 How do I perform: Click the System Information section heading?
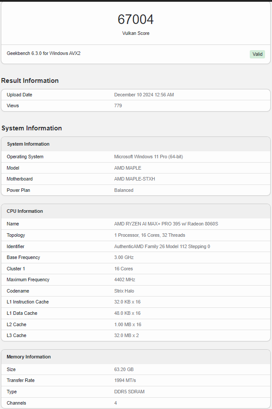[31, 128]
